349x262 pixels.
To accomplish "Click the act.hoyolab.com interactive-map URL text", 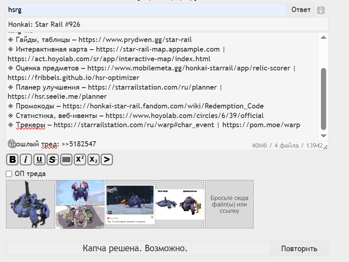I will click(x=109, y=59).
